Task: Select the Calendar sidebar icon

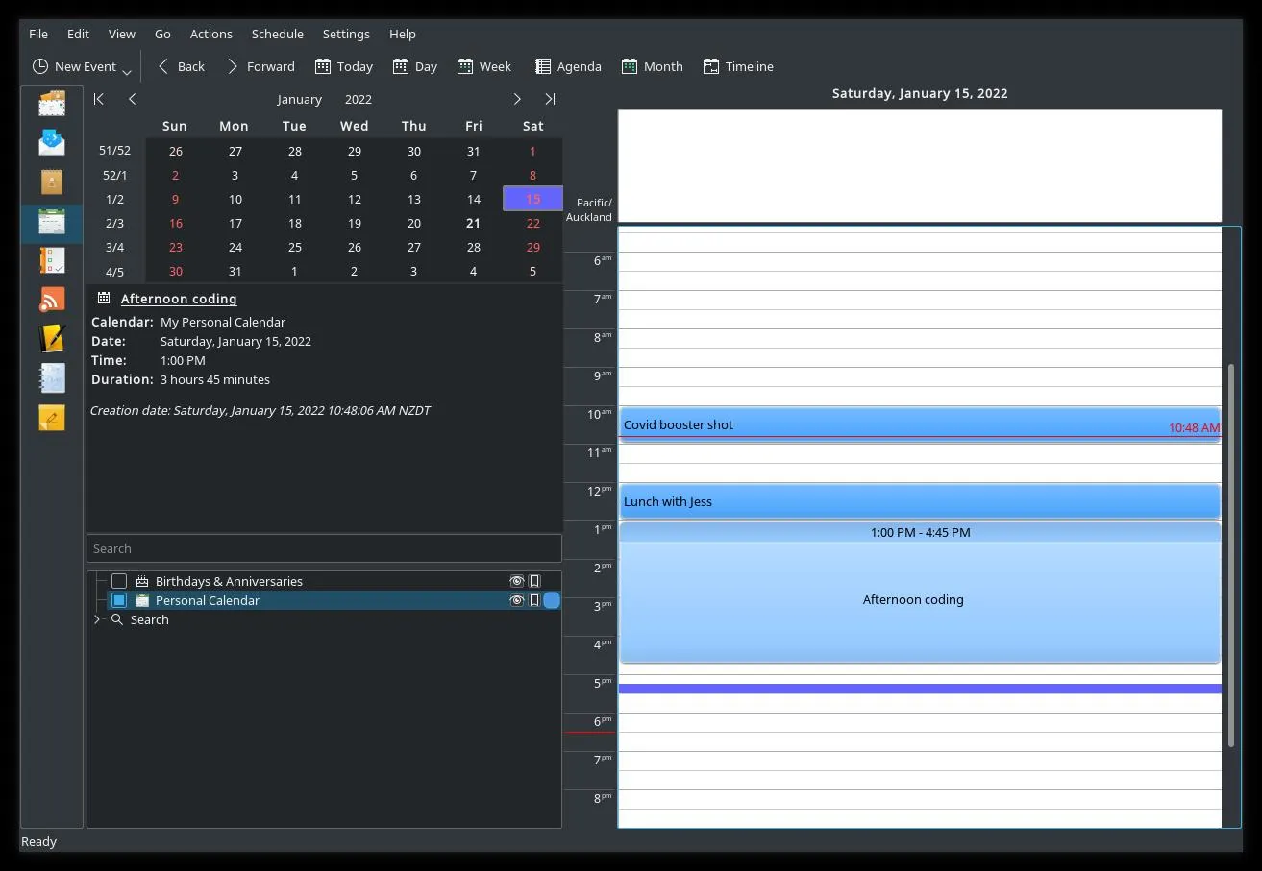Action: pyautogui.click(x=50, y=223)
